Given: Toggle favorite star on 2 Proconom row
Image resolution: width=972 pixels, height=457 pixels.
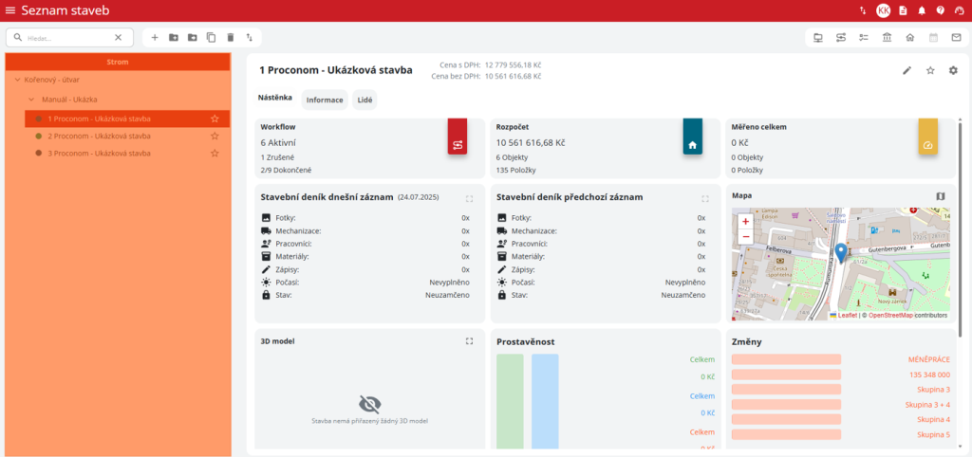Looking at the screenshot, I should (x=215, y=136).
